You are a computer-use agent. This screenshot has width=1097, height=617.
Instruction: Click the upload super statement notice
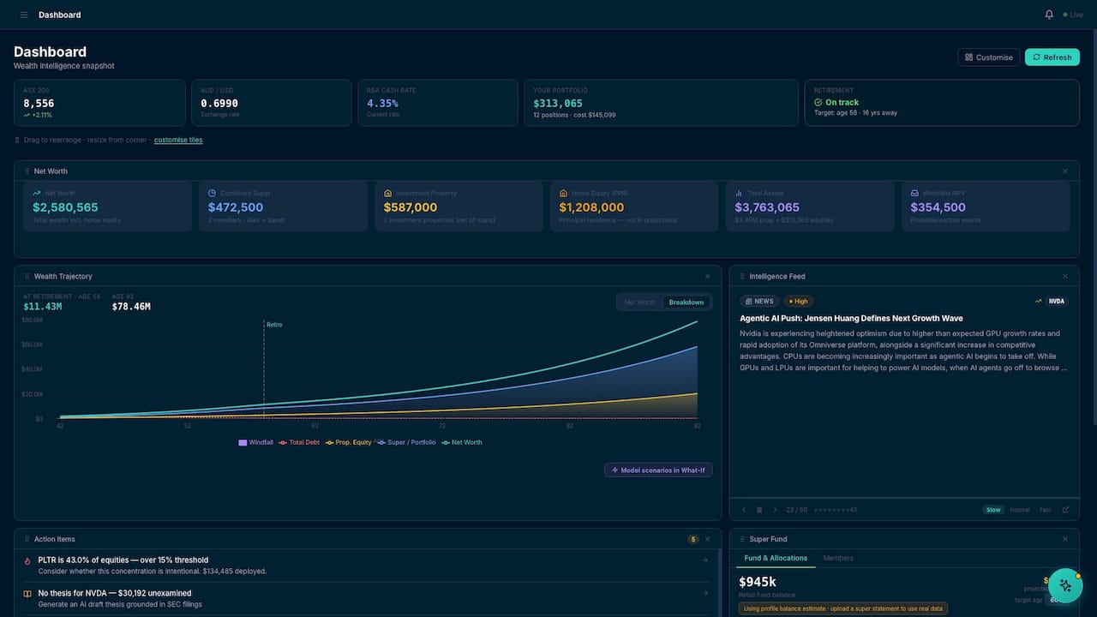coord(841,608)
